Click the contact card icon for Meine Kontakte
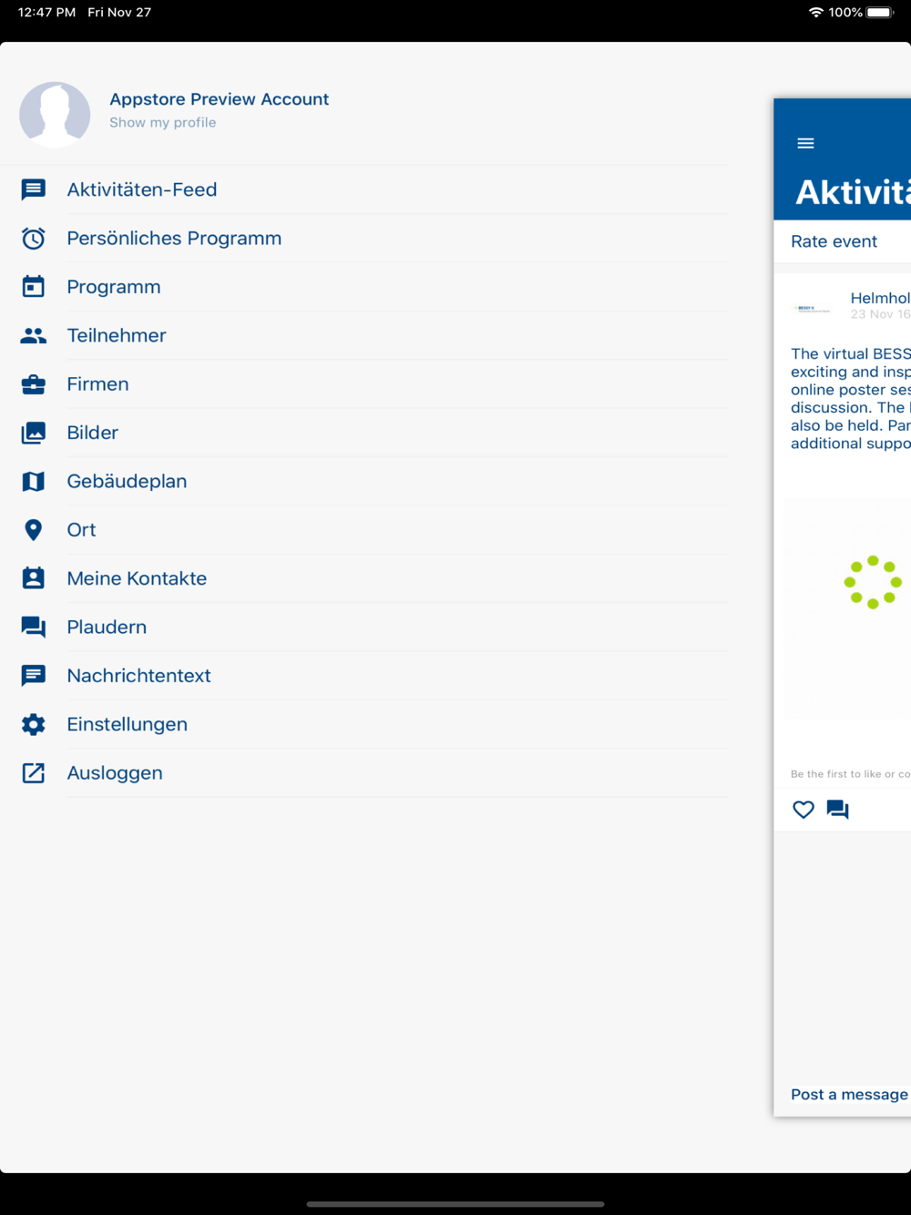Viewport: 911px width, 1215px height. [x=34, y=578]
